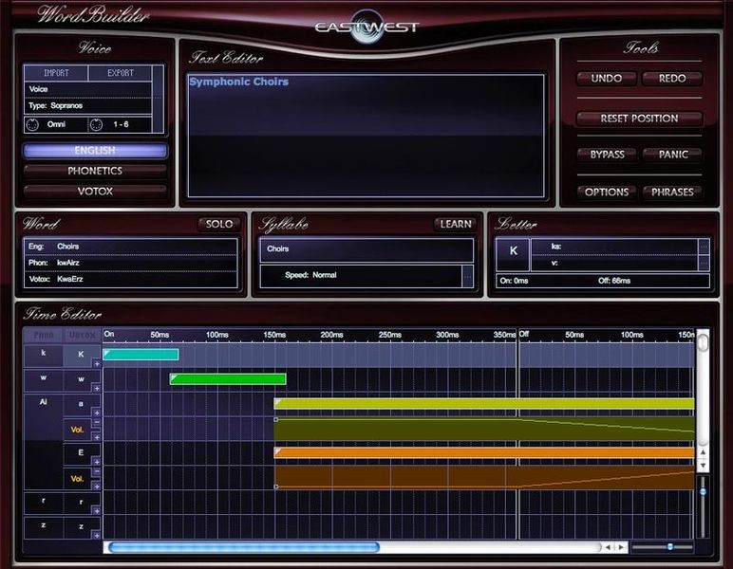This screenshot has width=733, height=569.
Task: Open the Speed: Normal dropdown
Action: (467, 276)
